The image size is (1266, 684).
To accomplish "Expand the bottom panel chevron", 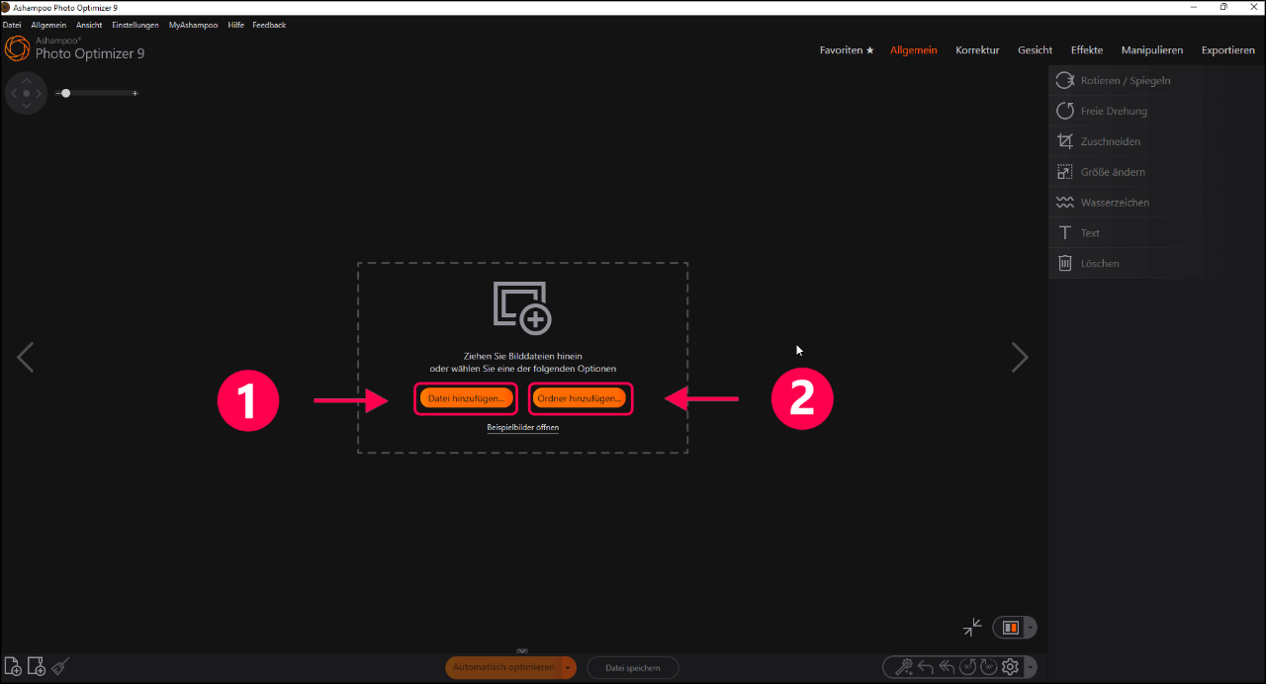I will [x=522, y=650].
